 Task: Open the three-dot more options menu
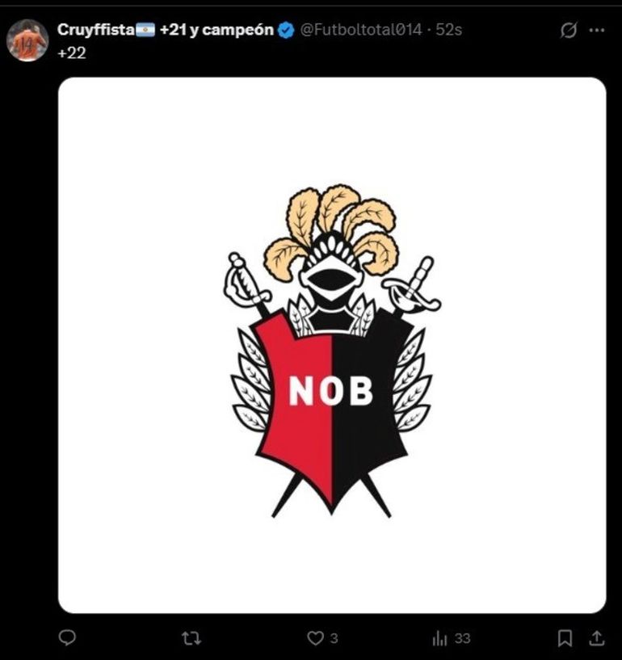[x=597, y=31]
